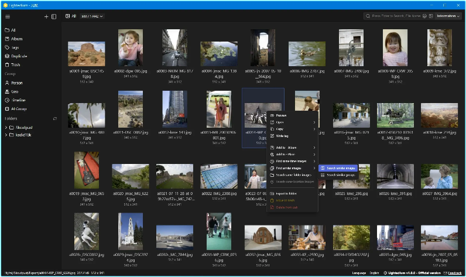
Task: Click the English language selector in status bar
Action: 374,273
